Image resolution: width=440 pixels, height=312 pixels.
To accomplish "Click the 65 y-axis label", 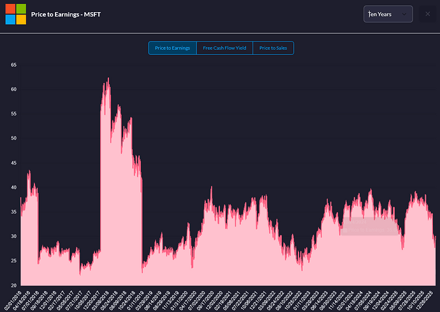I will tap(14, 65).
